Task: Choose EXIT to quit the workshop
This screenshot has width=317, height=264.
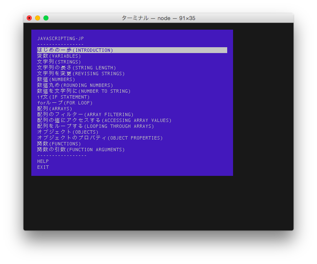Action: click(43, 167)
